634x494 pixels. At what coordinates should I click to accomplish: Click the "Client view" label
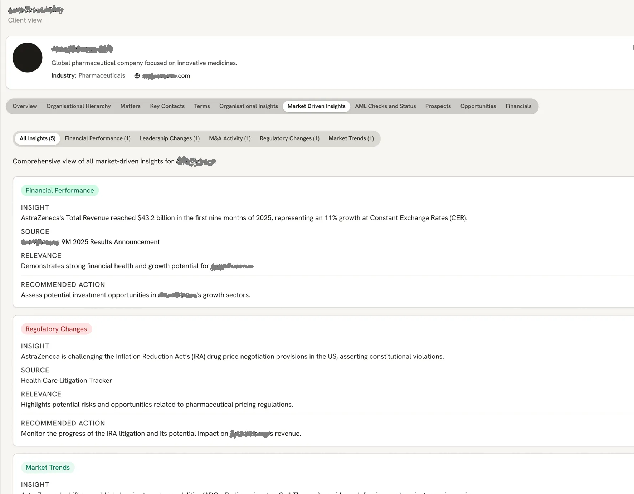(x=25, y=20)
